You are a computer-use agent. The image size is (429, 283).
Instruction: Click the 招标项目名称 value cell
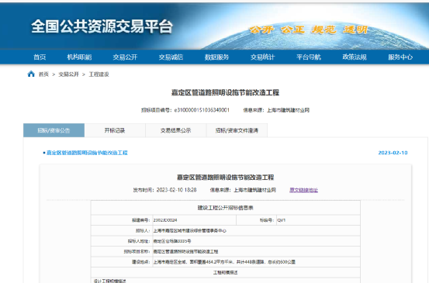coord(256,251)
